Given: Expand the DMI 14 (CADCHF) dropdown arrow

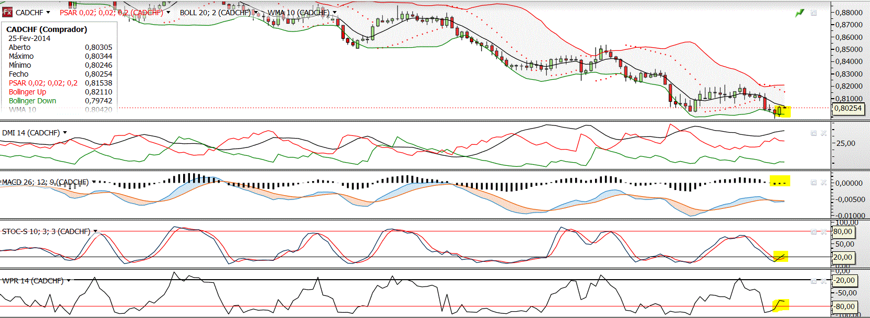Looking at the screenshot, I should (65, 133).
